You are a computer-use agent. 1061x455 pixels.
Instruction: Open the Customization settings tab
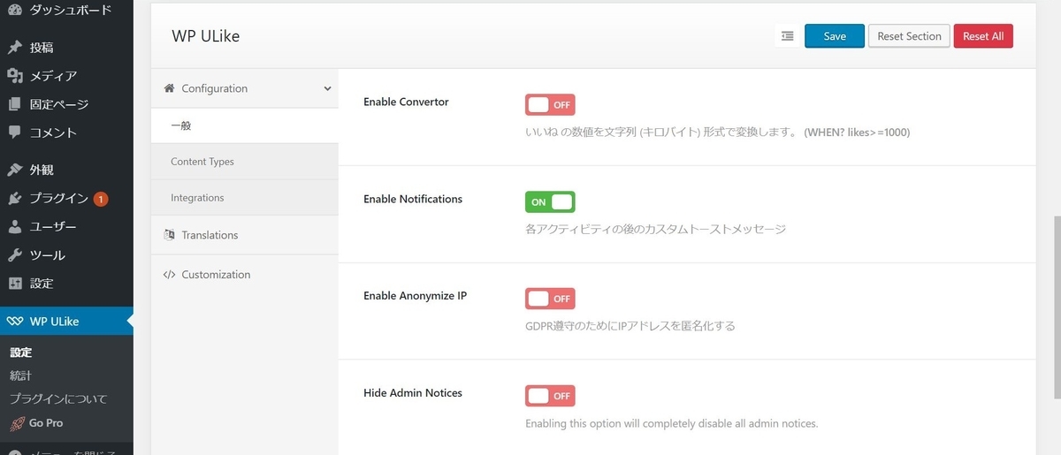coord(216,275)
